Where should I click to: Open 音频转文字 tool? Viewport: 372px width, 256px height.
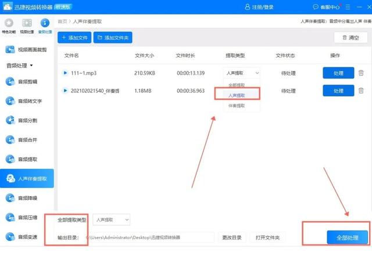tap(24, 101)
